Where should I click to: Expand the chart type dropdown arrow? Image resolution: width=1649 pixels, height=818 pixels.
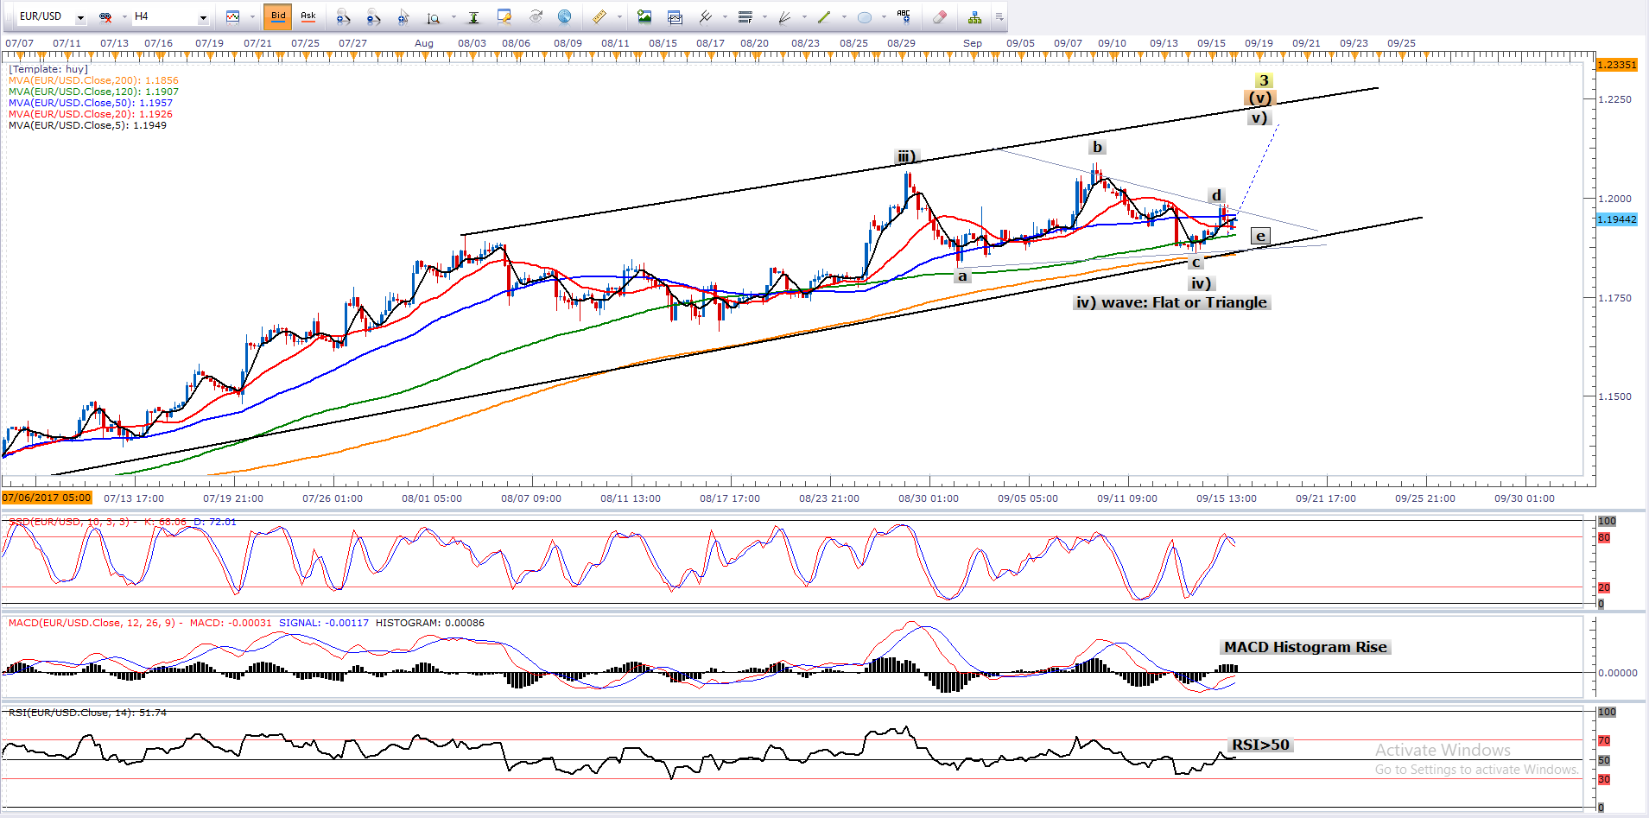pos(252,17)
